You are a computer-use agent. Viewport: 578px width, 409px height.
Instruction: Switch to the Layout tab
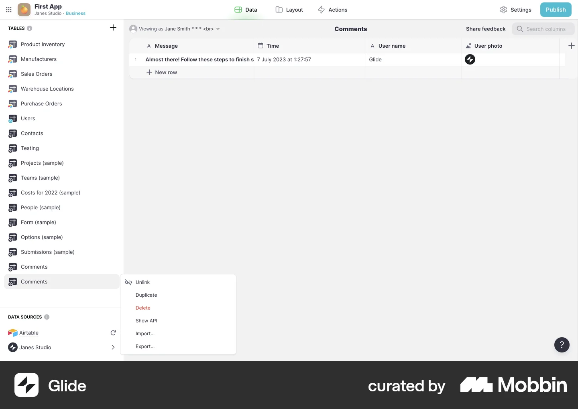click(x=289, y=10)
